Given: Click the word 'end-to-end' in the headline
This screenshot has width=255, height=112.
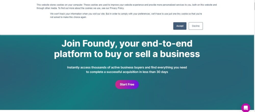Looking at the screenshot, I should [x=167, y=44].
